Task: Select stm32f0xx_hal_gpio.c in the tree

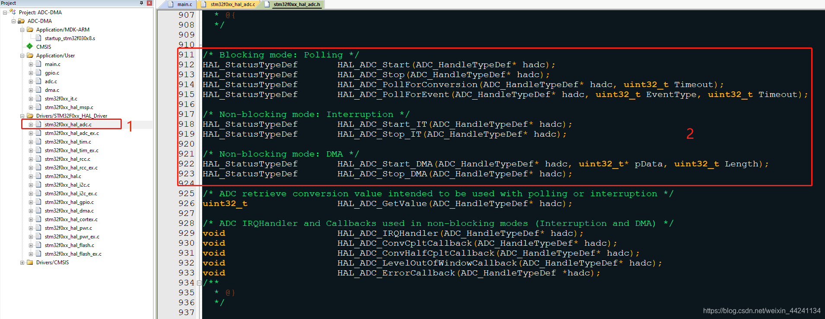Action: (x=69, y=202)
